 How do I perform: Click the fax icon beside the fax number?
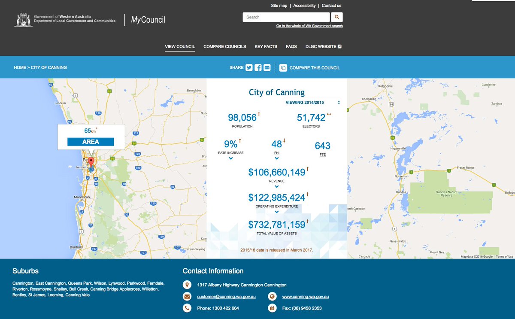click(272, 308)
